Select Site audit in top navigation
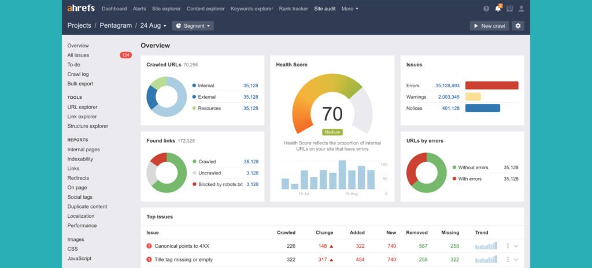592x268 pixels. 325,9
